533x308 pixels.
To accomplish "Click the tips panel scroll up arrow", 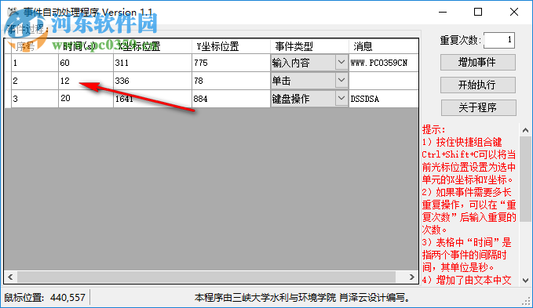I will 525,130.
